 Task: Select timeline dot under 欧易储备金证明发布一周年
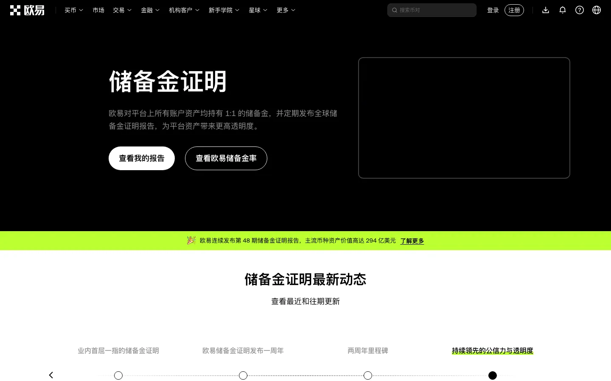243,375
